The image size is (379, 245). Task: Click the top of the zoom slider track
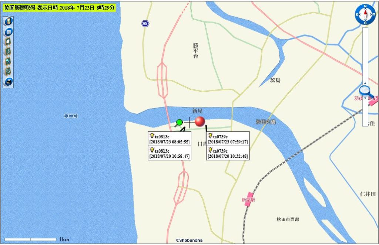click(365, 31)
